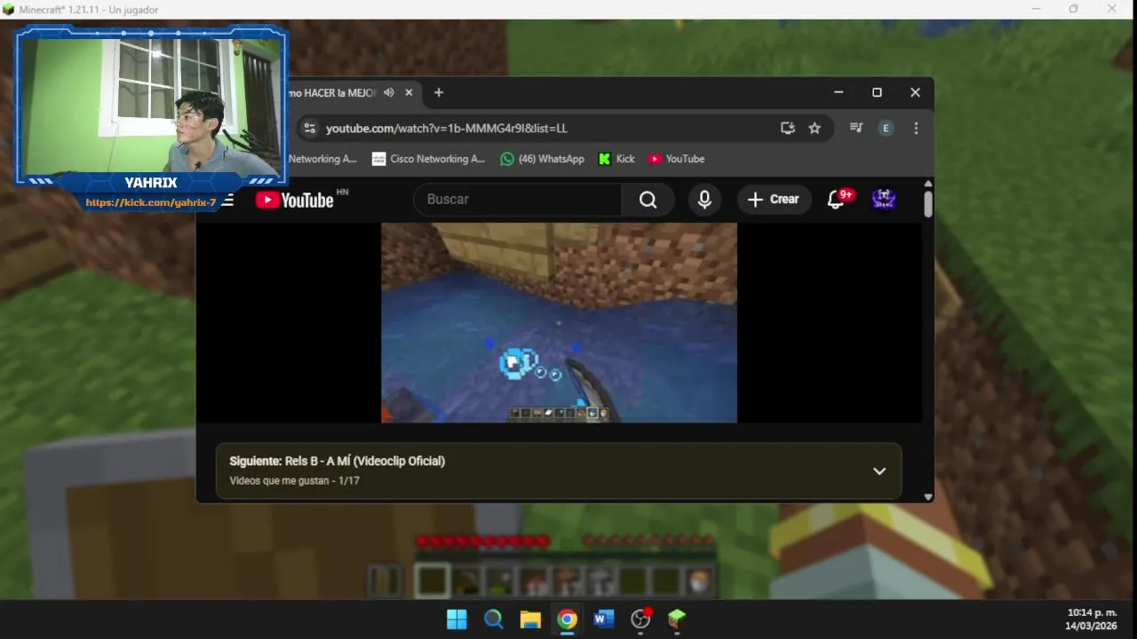
Task: Click the Videos que me gustan - 1/17 text
Action: (x=294, y=480)
